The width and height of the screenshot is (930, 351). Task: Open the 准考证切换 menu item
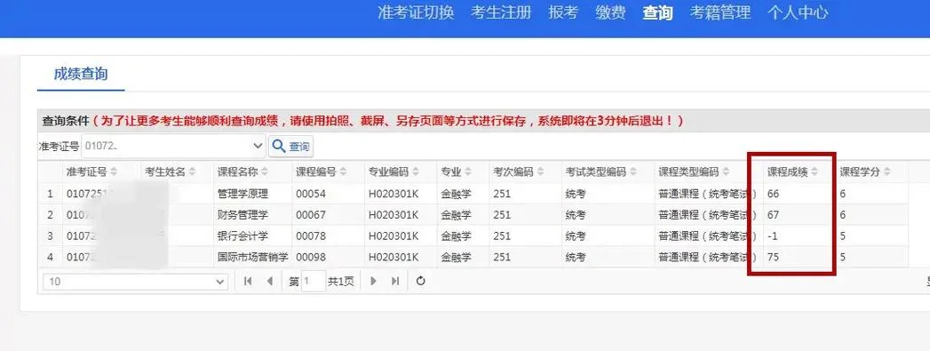tap(416, 12)
